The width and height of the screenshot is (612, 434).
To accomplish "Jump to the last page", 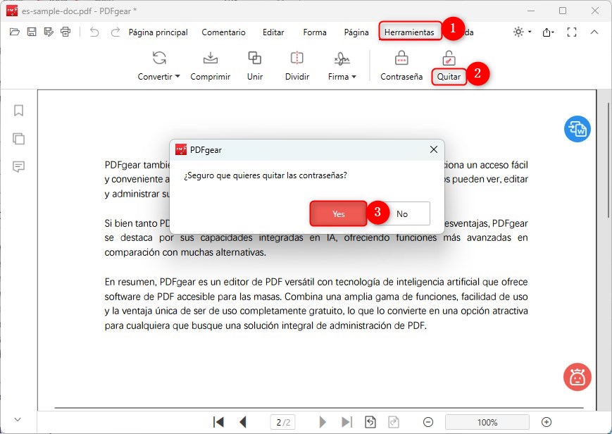I will coord(346,422).
